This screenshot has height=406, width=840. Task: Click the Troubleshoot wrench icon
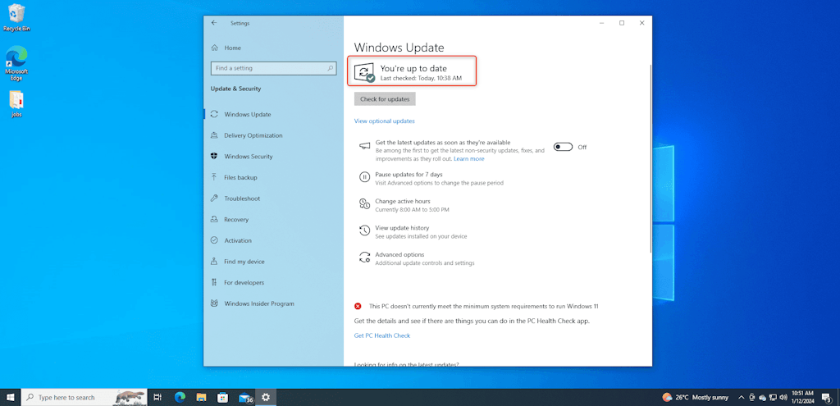click(x=214, y=198)
